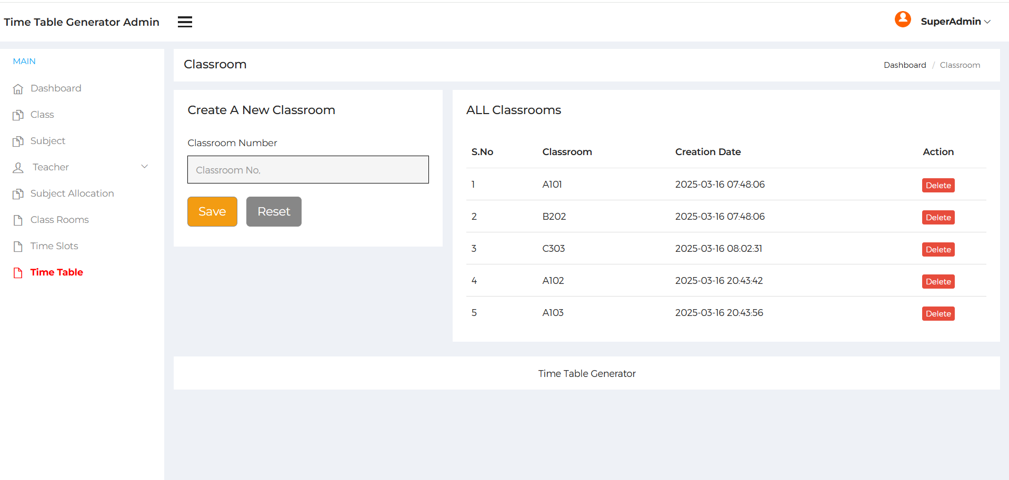The height and width of the screenshot is (480, 1009).
Task: Click the Classroom column header
Action: pos(567,152)
